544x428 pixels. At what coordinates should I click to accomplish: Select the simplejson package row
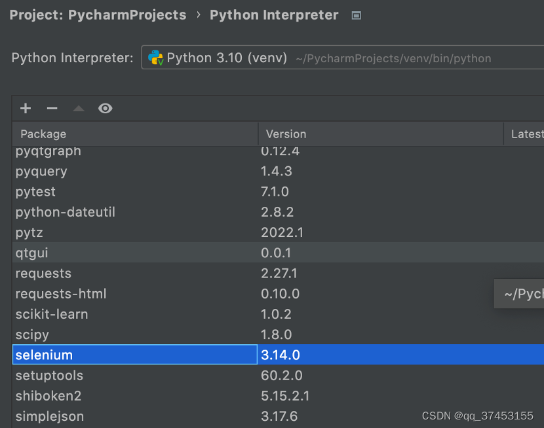pyautogui.click(x=279, y=416)
